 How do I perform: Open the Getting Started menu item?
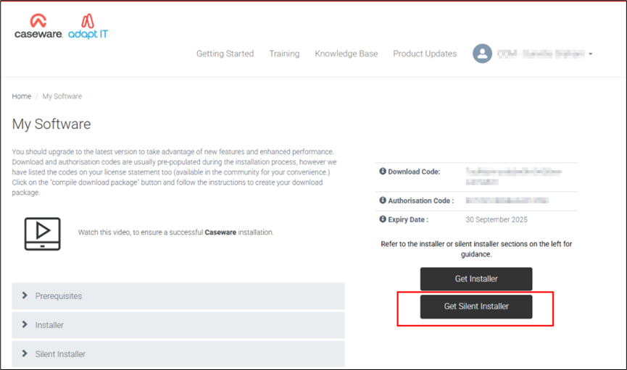point(225,54)
